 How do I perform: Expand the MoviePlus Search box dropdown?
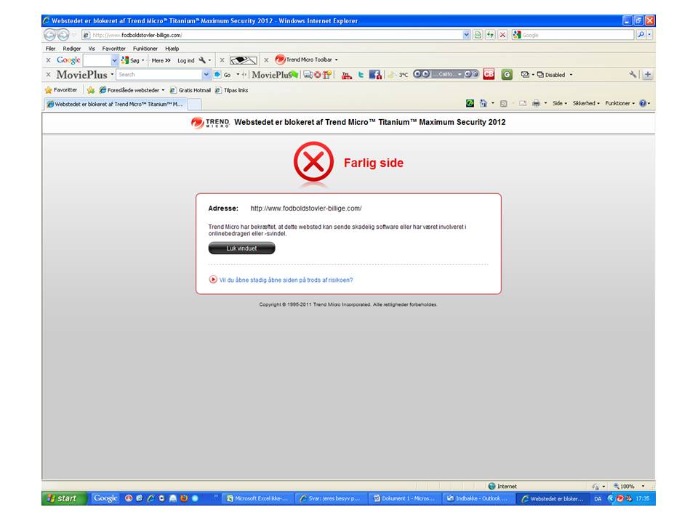(x=206, y=75)
